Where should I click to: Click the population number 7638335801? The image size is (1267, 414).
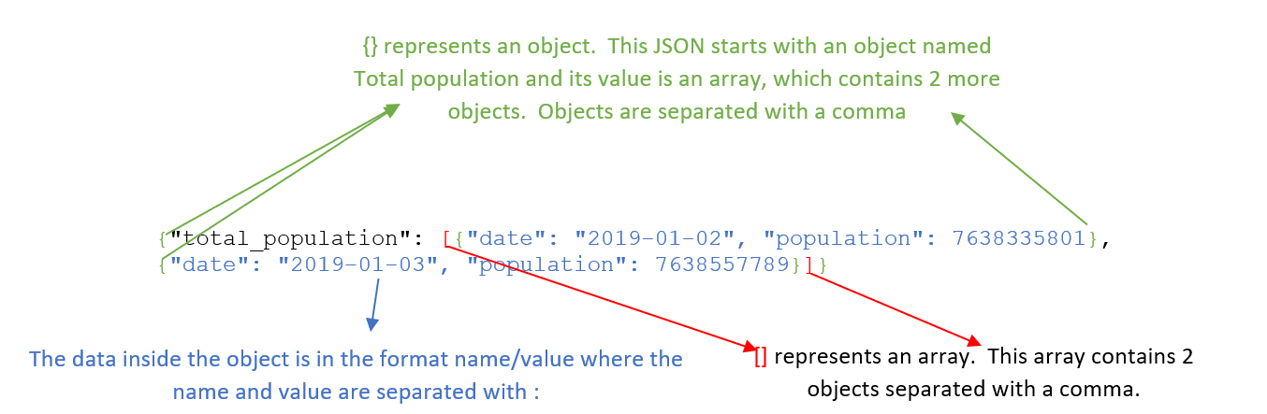[1020, 239]
